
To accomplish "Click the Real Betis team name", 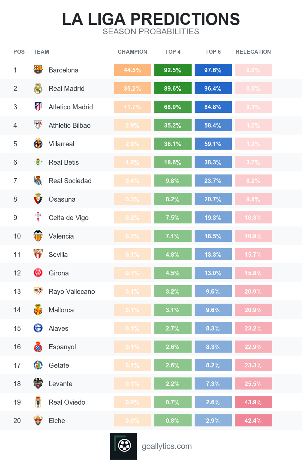I will click(x=64, y=162).
